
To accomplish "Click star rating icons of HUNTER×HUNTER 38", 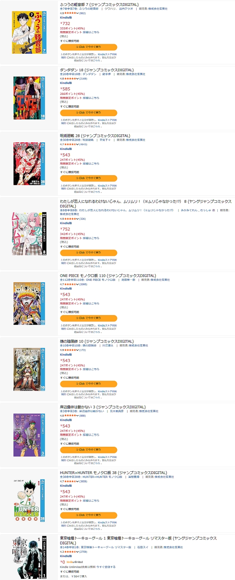I will 70,481.
